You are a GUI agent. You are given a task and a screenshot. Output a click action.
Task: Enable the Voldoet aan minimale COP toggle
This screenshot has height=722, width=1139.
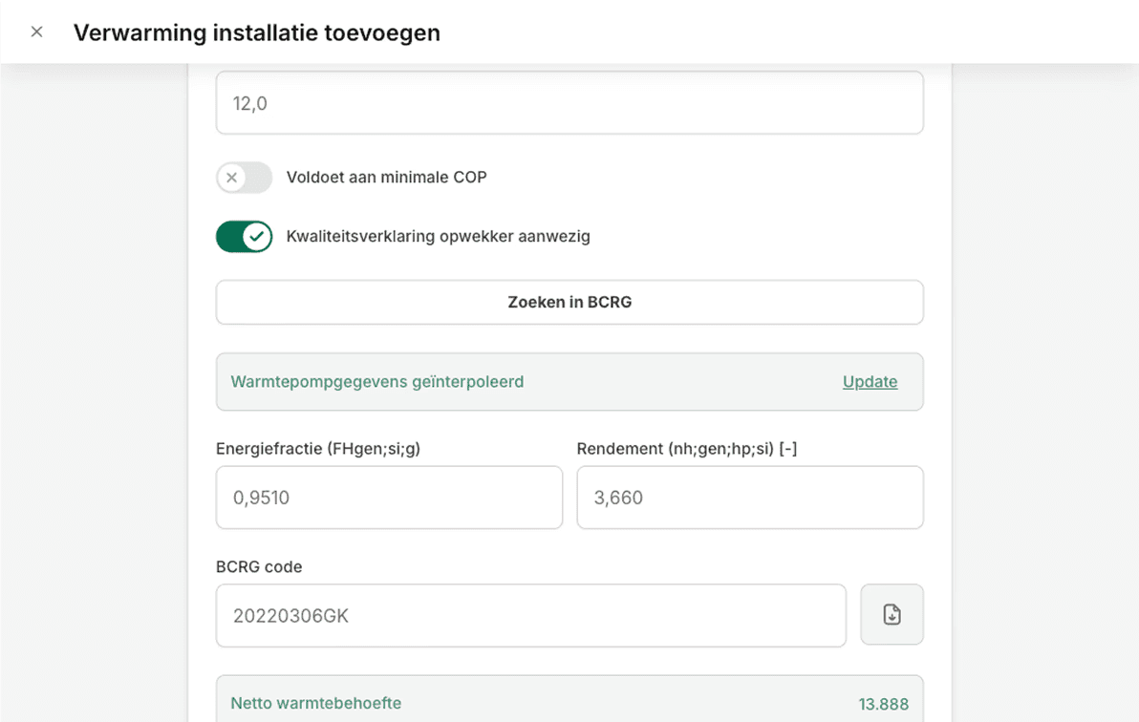[244, 178]
